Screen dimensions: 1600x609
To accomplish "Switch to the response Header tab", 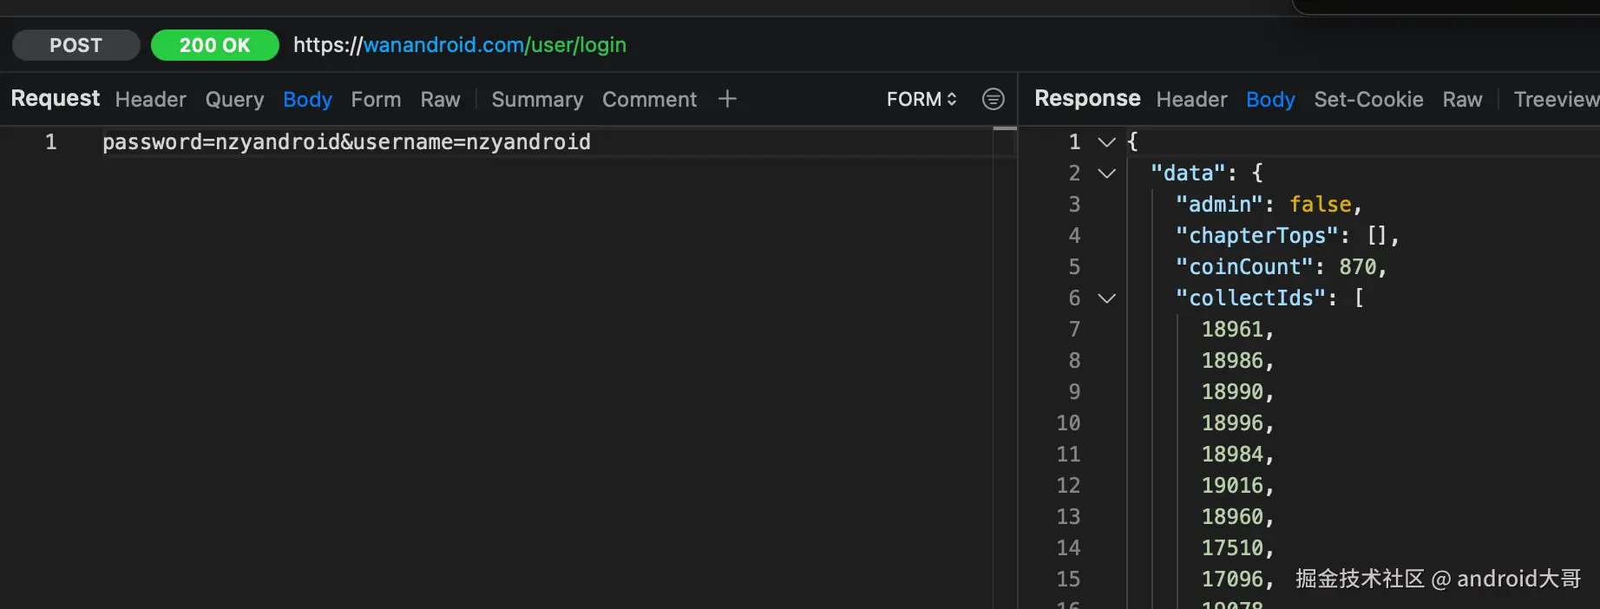I will coord(1191,100).
